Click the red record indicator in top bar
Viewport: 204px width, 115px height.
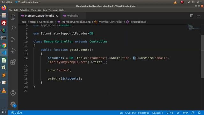point(182,2)
